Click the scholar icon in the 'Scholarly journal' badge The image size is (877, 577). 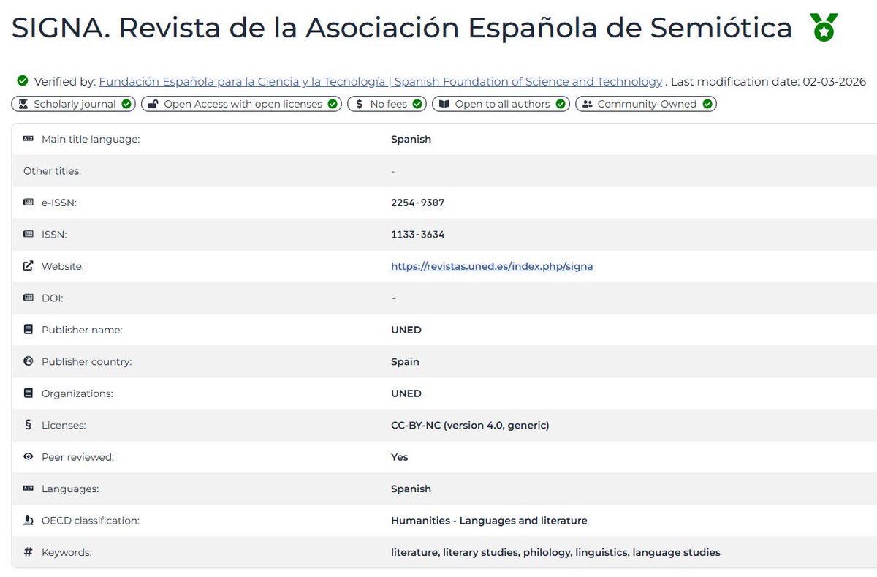(x=23, y=104)
